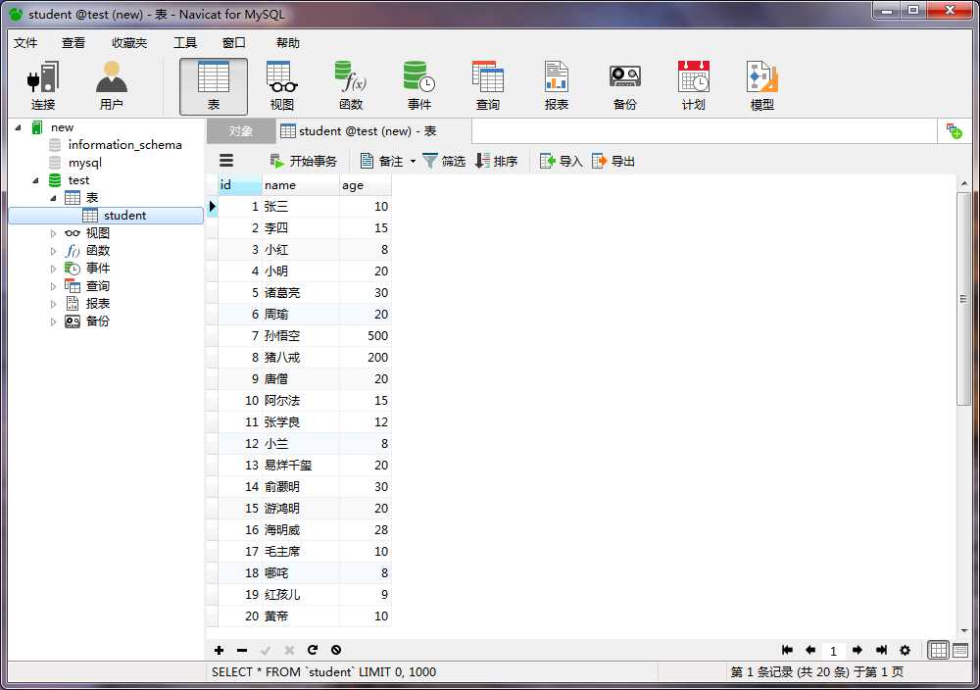980x690 pixels.
Task: Open the 连接 (Connection) toolbar icon
Action: [43, 86]
